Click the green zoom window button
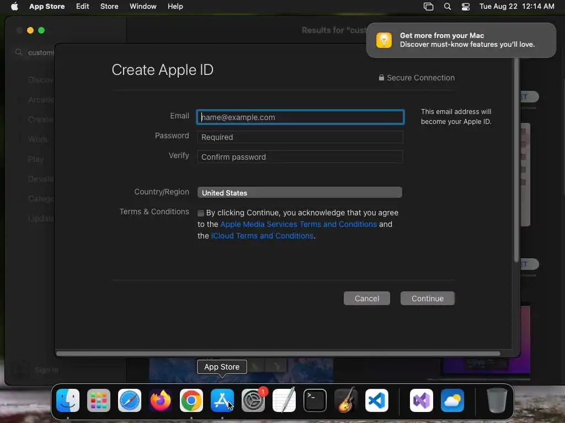The image size is (565, 423). [x=41, y=30]
